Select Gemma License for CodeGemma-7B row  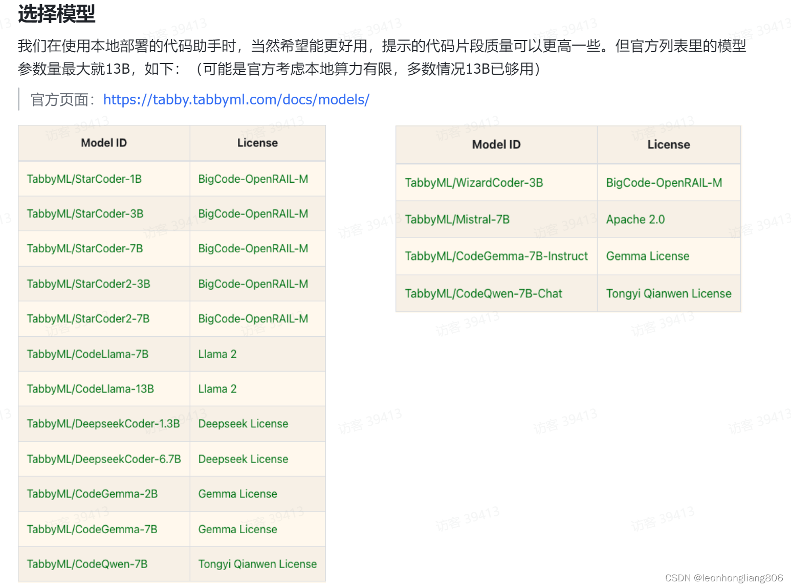pos(238,529)
